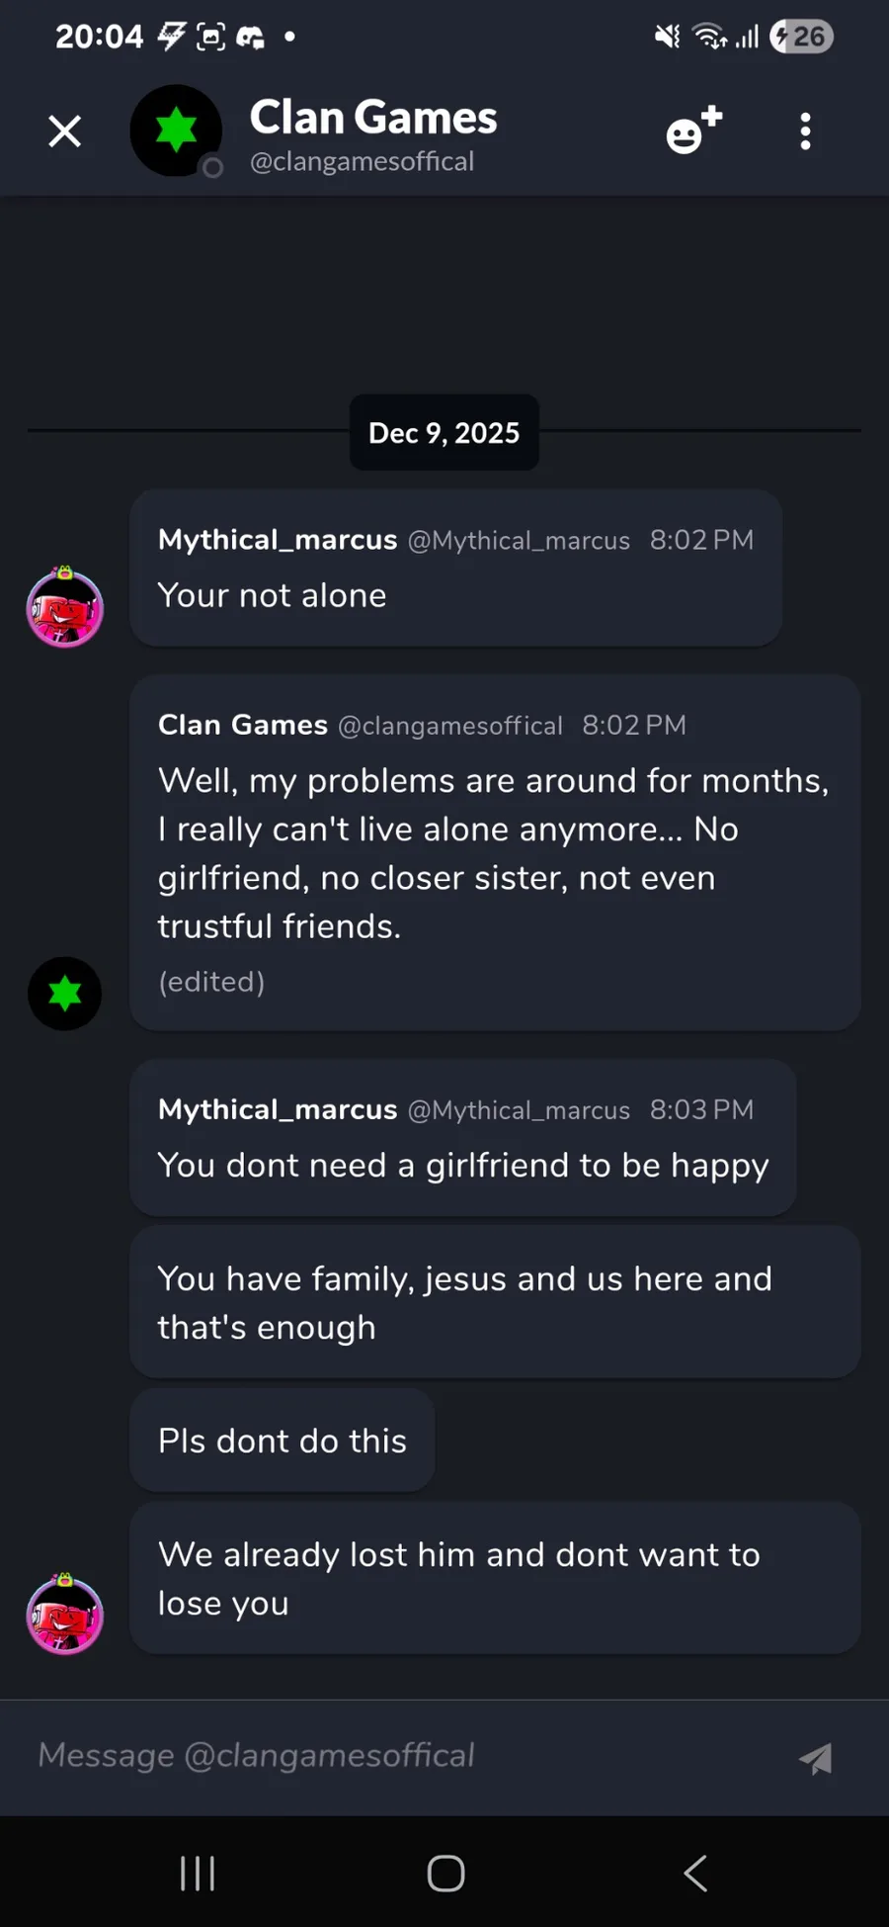
Task: Tap the Clan Games title in header
Action: [x=373, y=118]
